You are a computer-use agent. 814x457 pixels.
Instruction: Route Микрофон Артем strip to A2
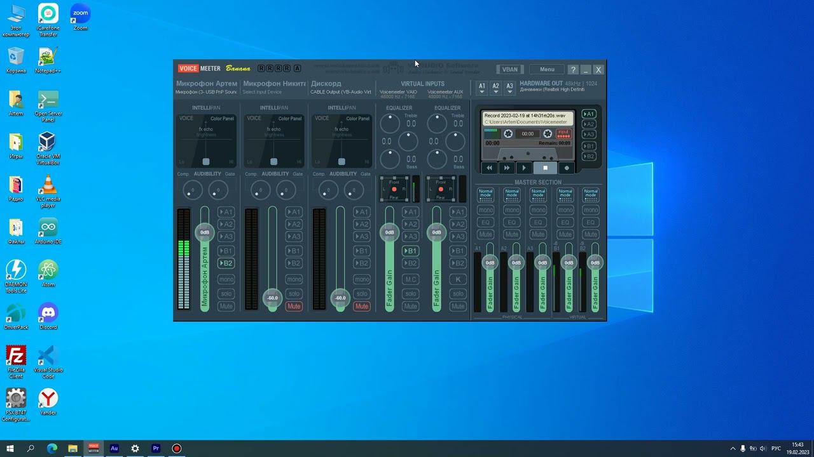226,224
